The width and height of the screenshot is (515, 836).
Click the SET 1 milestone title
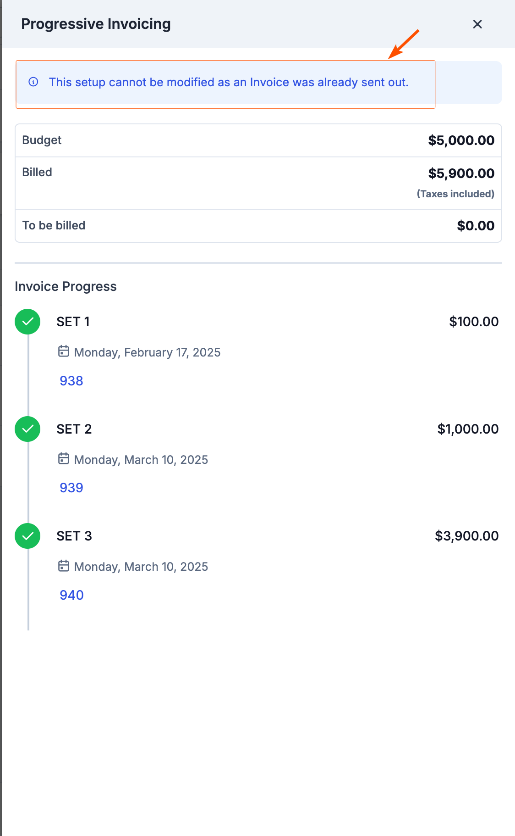click(x=73, y=322)
